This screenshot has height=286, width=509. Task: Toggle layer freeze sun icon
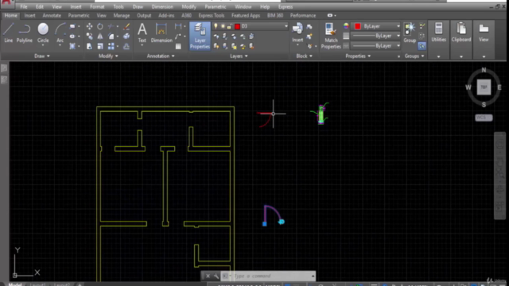coord(223,26)
